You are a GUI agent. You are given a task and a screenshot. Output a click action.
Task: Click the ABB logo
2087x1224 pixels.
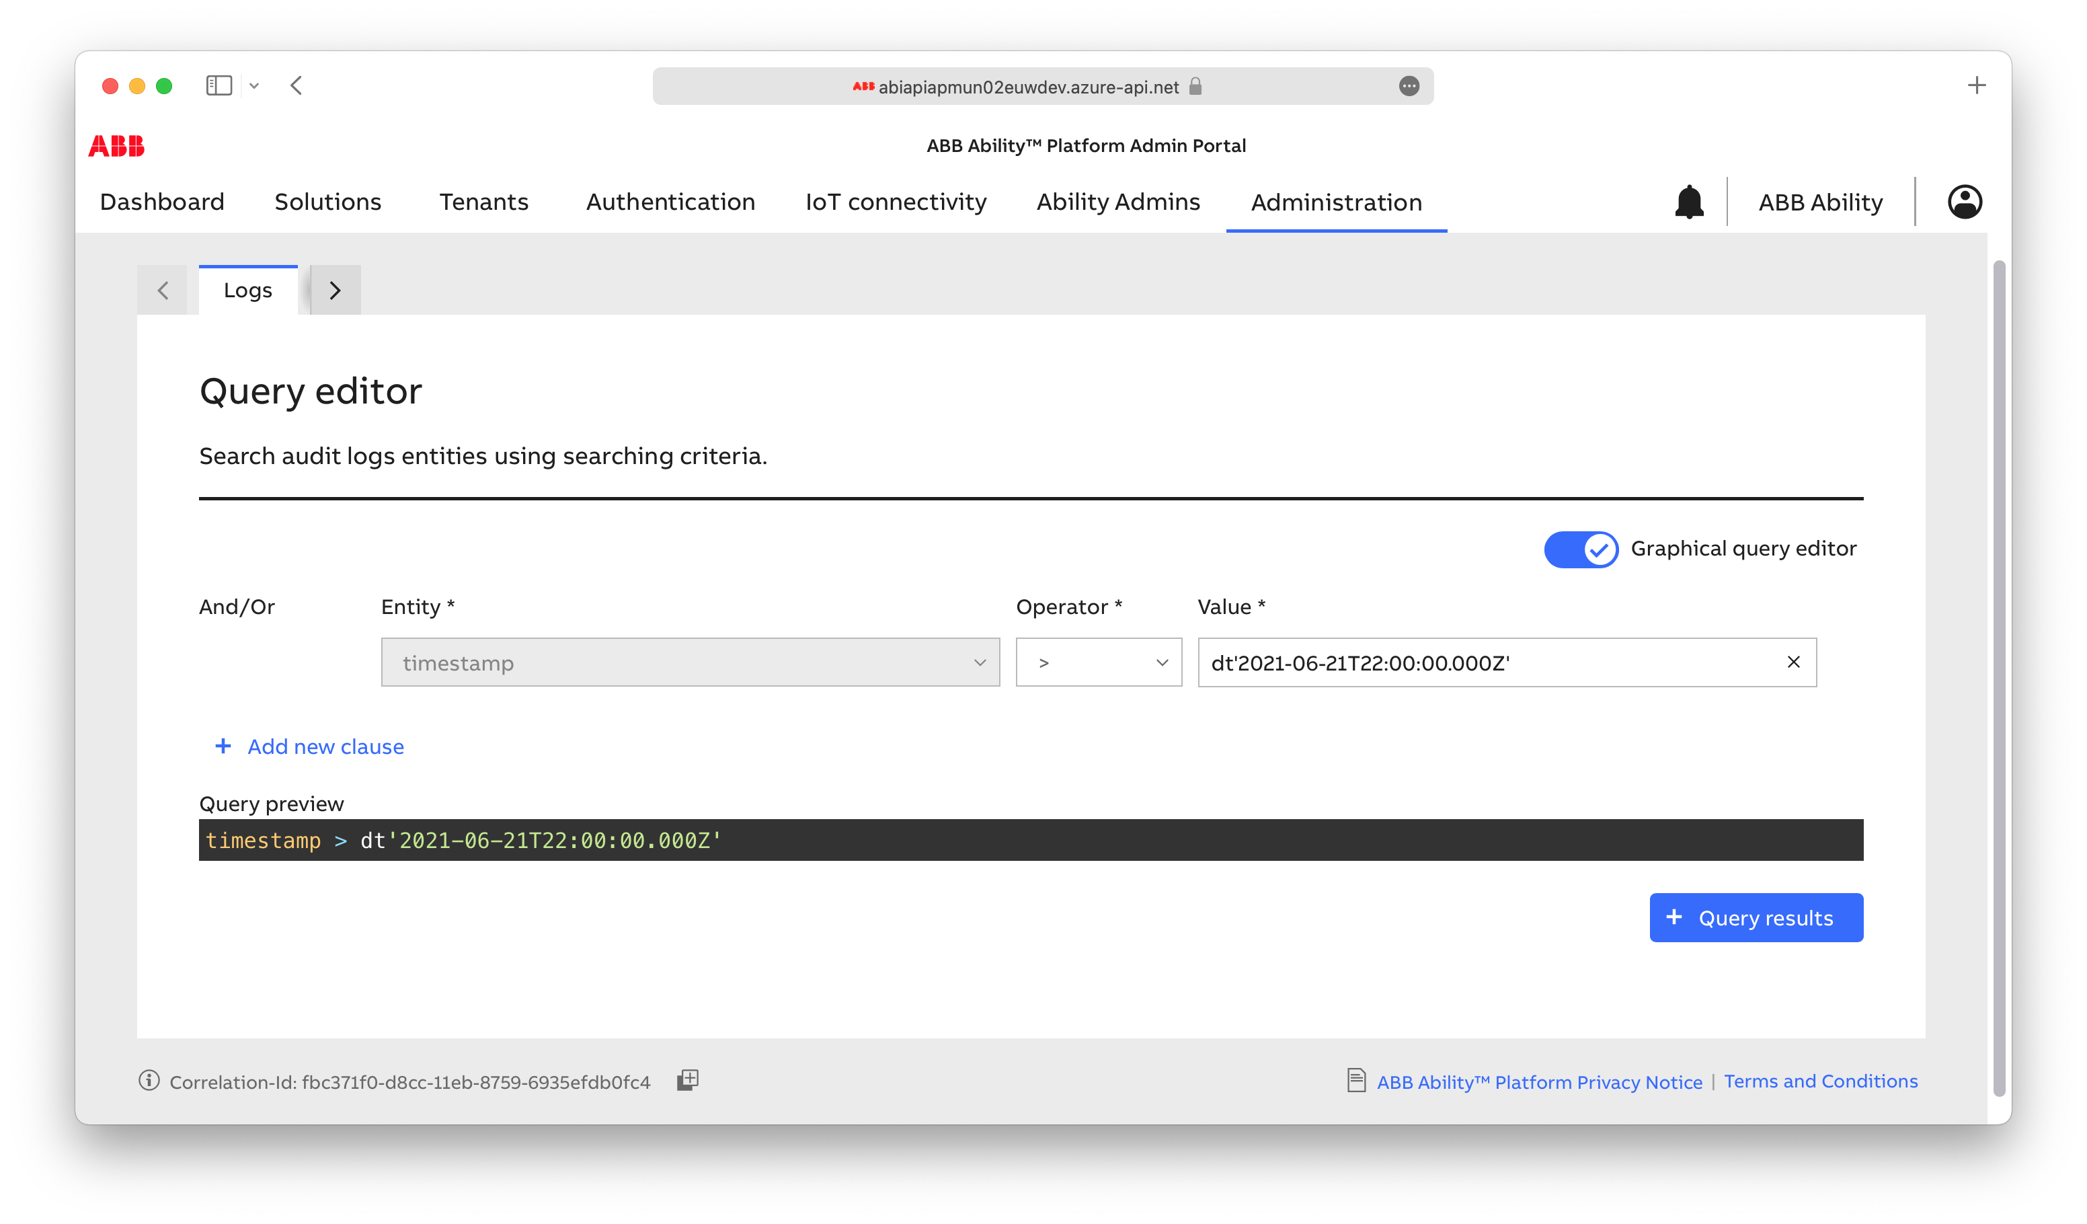point(117,146)
